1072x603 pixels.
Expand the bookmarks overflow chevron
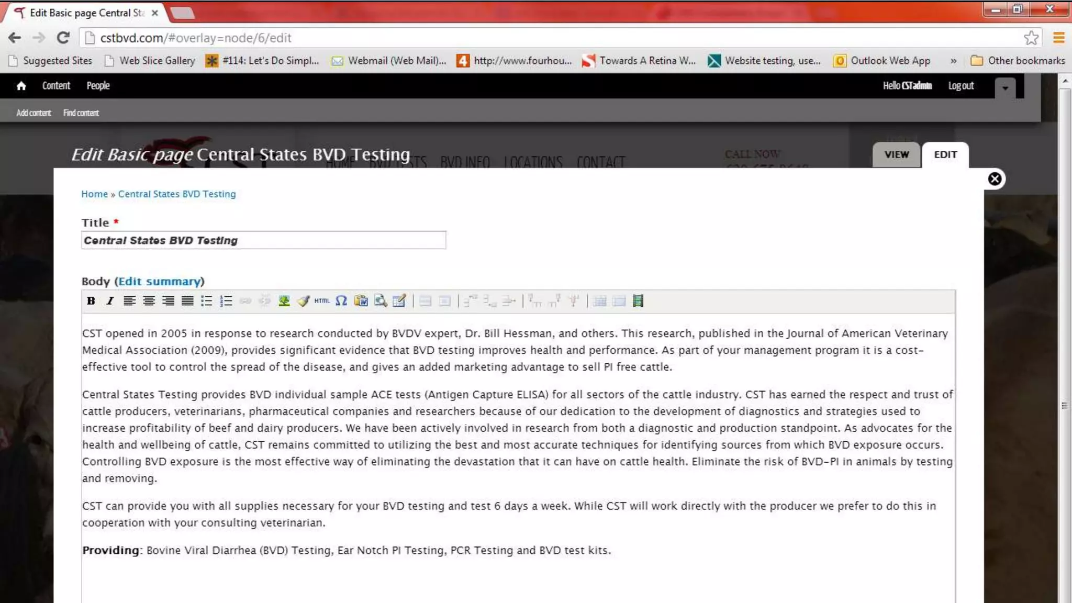[953, 61]
